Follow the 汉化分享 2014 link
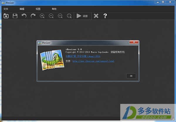The width and height of the screenshot is (176, 122). (83, 56)
